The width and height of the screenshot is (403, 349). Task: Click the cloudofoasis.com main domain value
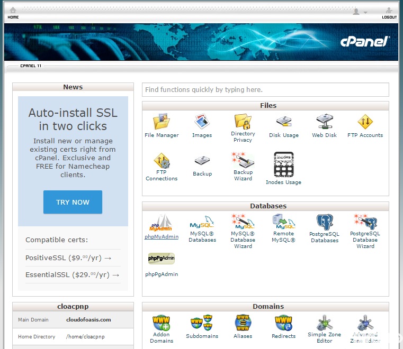(x=88, y=320)
